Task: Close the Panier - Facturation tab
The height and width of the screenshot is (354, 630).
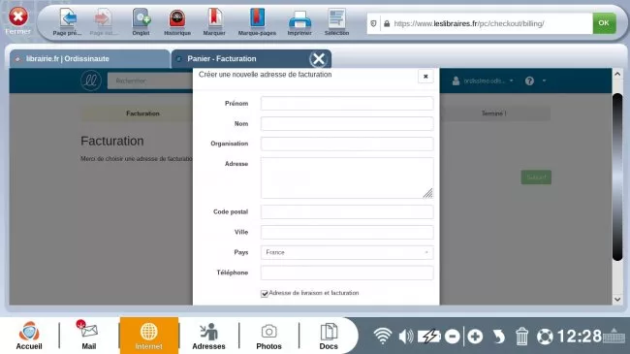Action: pos(319,59)
